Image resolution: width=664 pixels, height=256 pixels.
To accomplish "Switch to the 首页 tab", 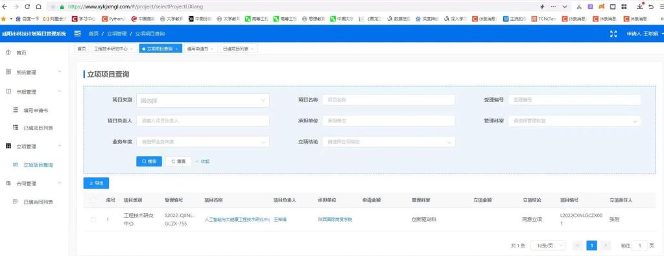I will (x=81, y=49).
